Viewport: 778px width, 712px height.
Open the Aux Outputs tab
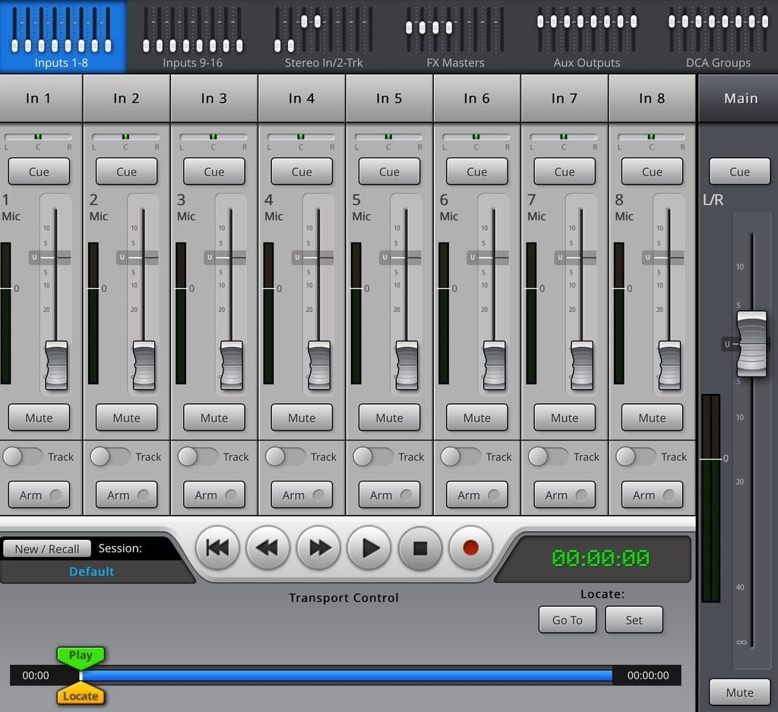click(x=587, y=37)
